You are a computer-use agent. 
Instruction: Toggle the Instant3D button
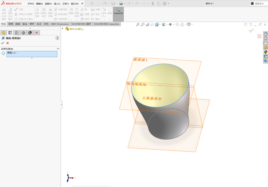[118, 14]
